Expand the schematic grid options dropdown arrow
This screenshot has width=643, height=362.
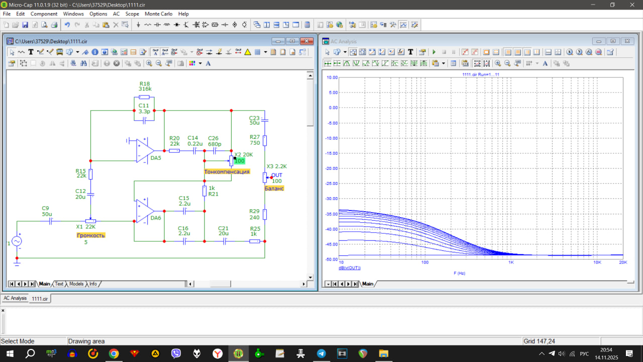(265, 52)
